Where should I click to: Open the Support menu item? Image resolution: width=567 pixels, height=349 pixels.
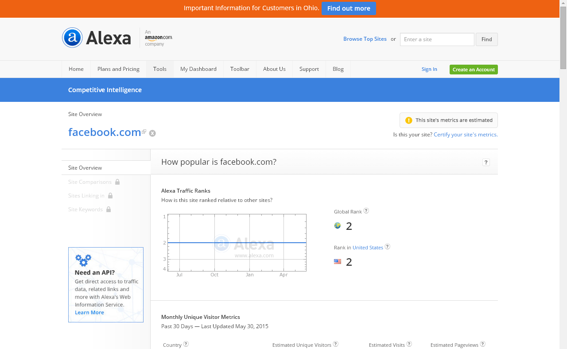[x=309, y=69]
